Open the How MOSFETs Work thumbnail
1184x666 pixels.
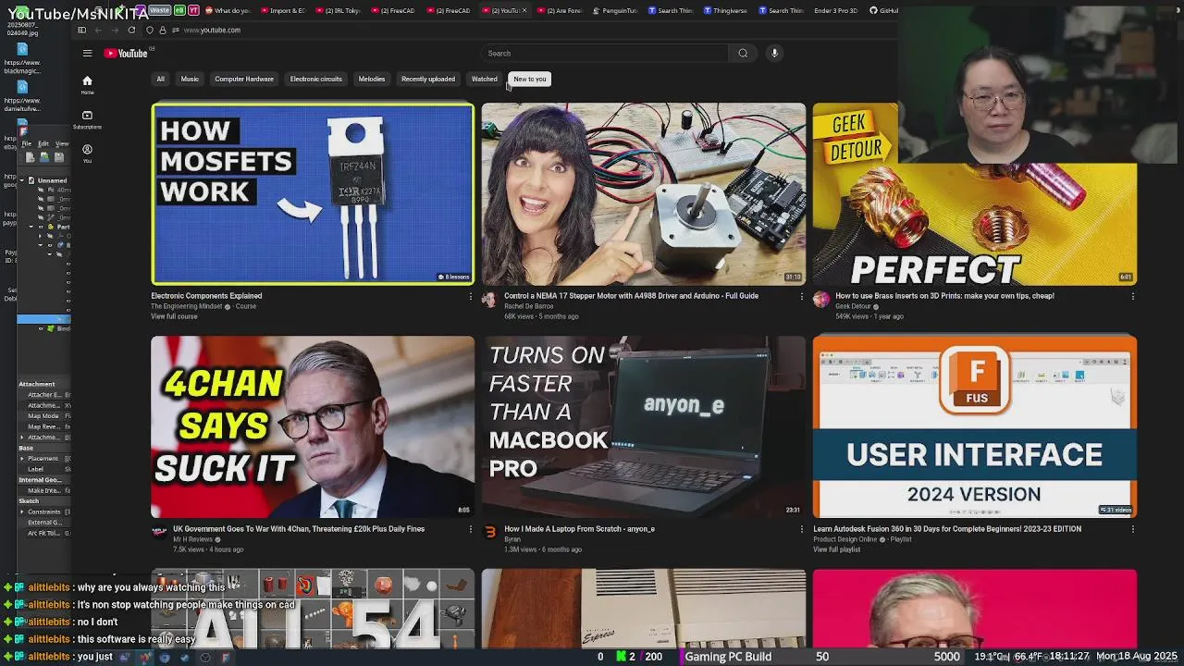(313, 193)
